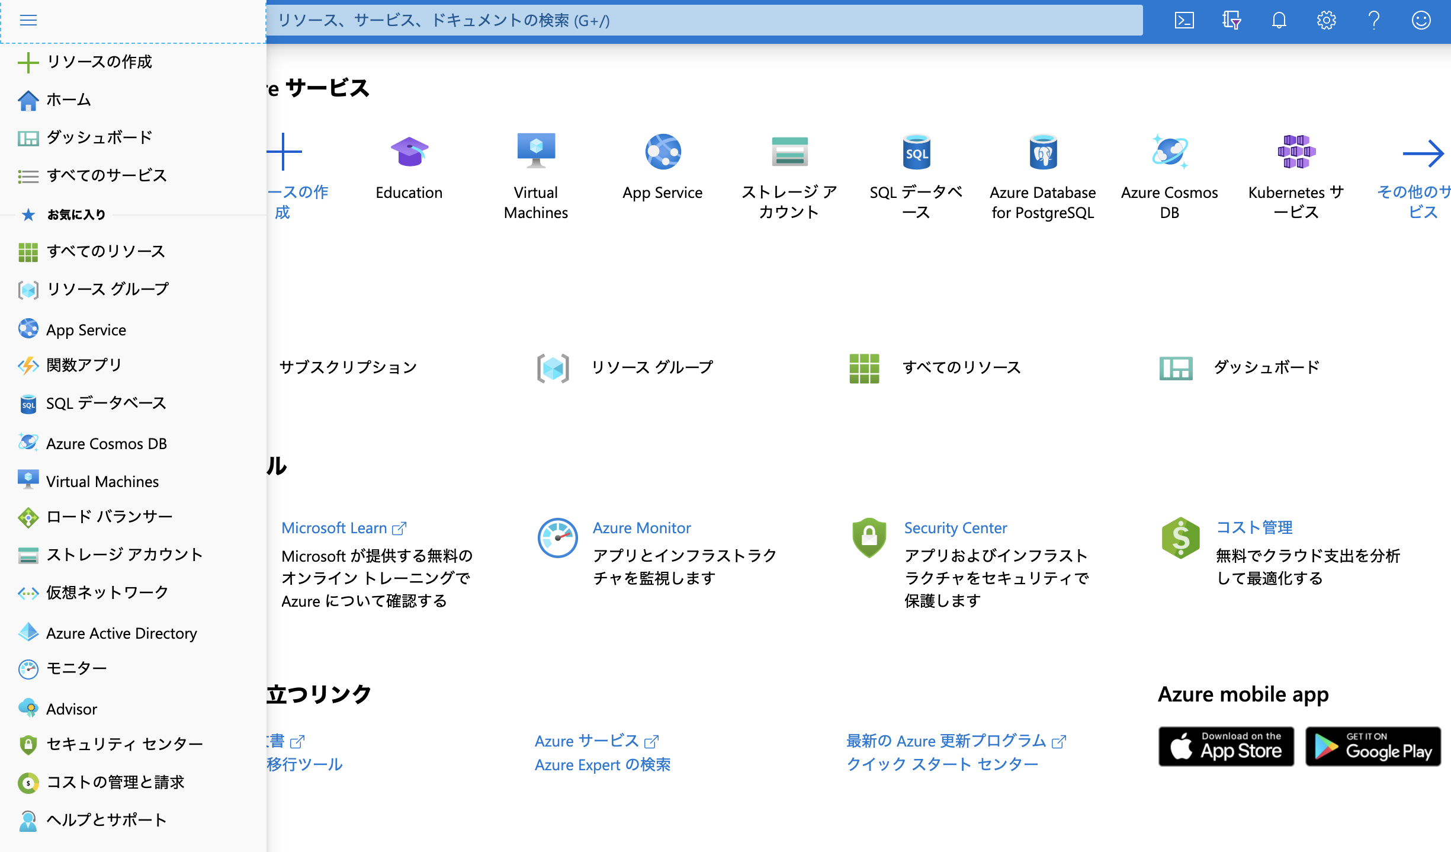The height and width of the screenshot is (852, 1451).
Task: Open the Education service icon
Action: click(409, 153)
